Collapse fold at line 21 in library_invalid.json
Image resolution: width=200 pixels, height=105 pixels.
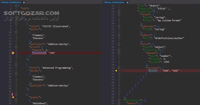pos(16,65)
